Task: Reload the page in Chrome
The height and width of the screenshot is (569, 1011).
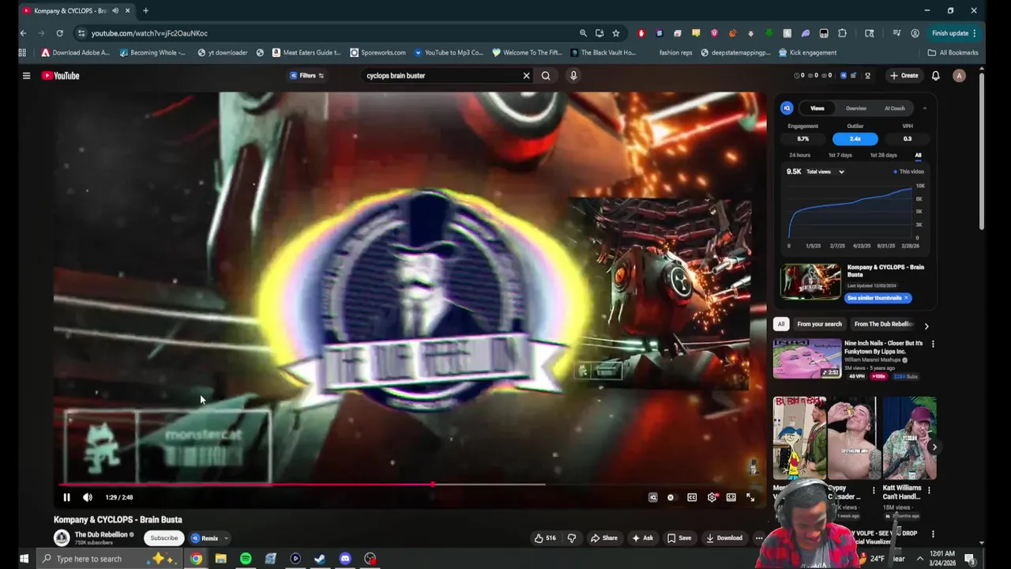Action: 59,33
